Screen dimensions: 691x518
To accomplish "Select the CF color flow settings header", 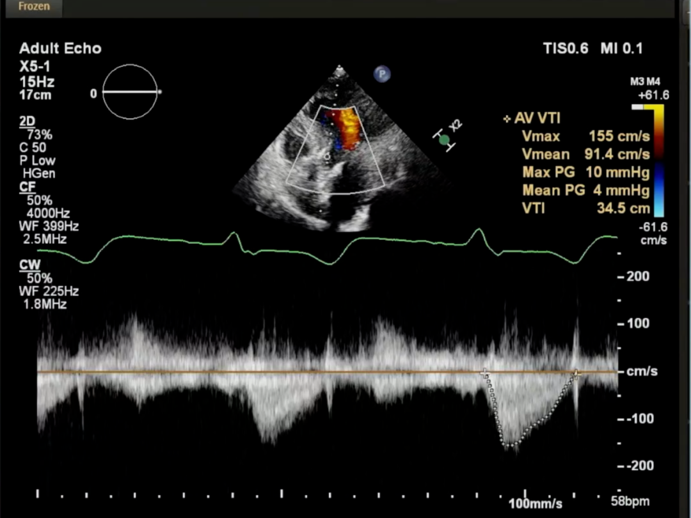I will click(26, 188).
